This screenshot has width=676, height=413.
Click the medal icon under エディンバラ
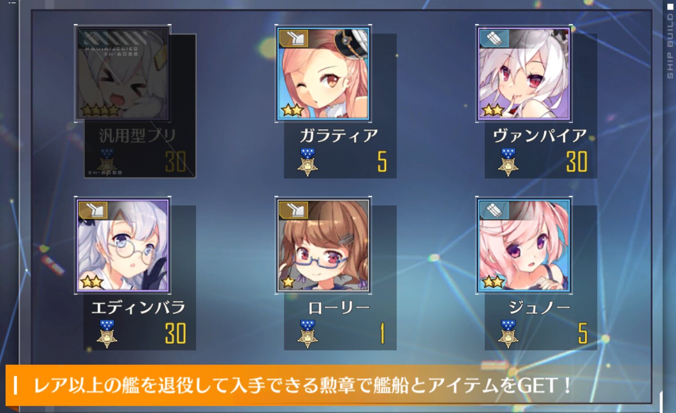click(107, 334)
